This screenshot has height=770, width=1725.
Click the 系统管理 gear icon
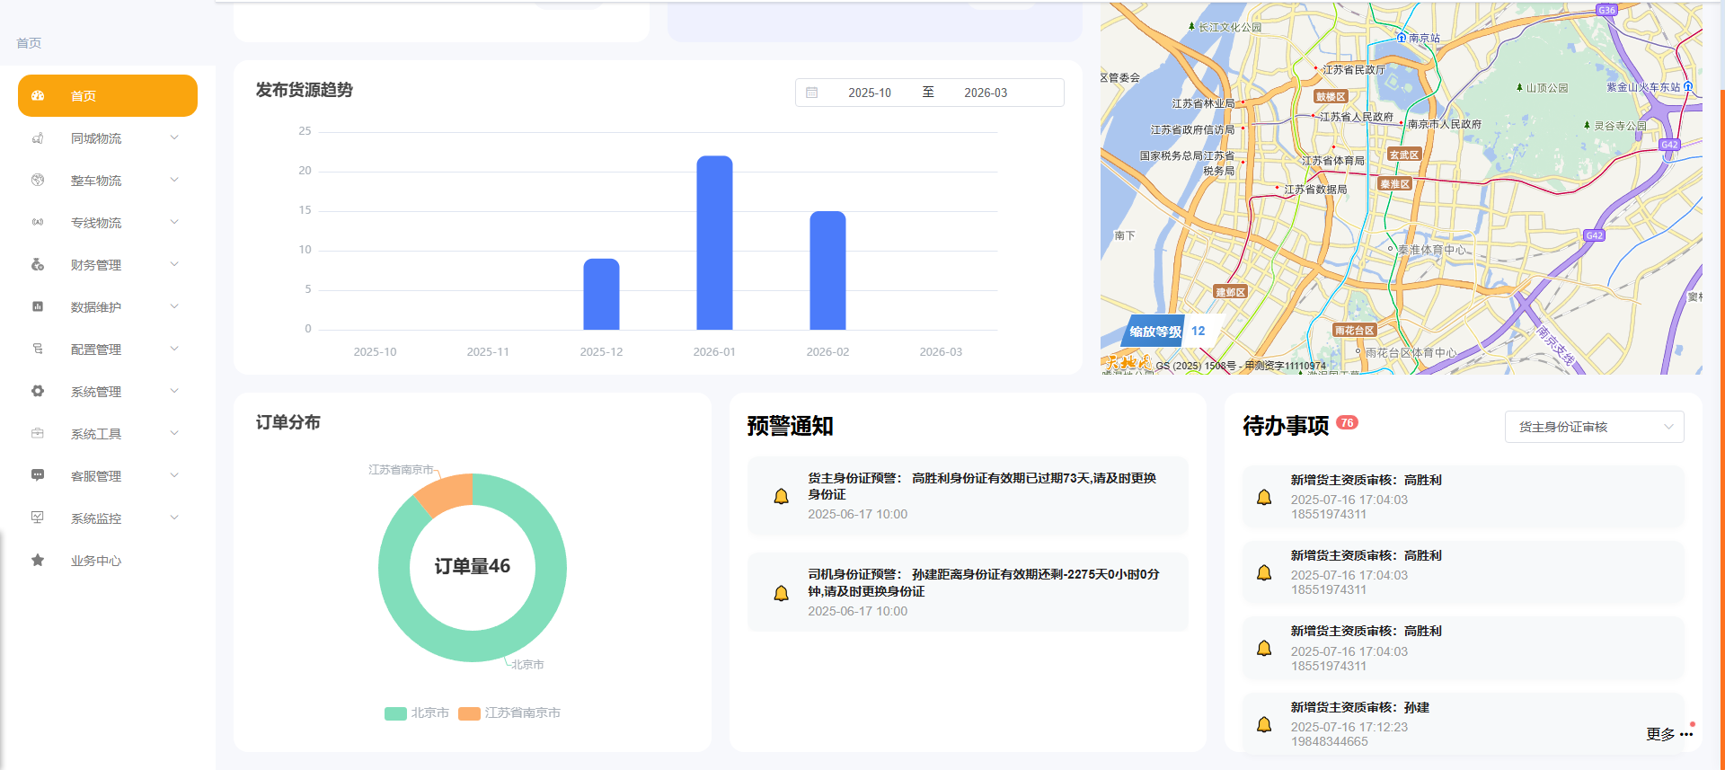(38, 391)
